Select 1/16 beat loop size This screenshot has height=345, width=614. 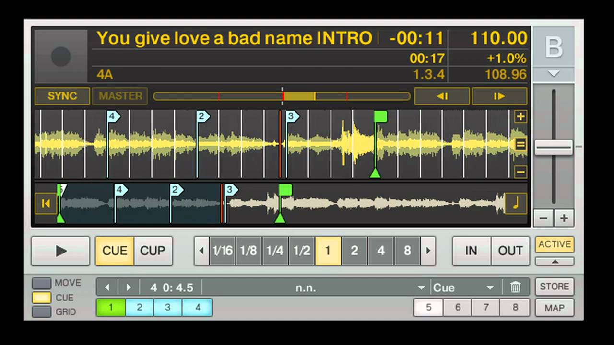point(222,251)
